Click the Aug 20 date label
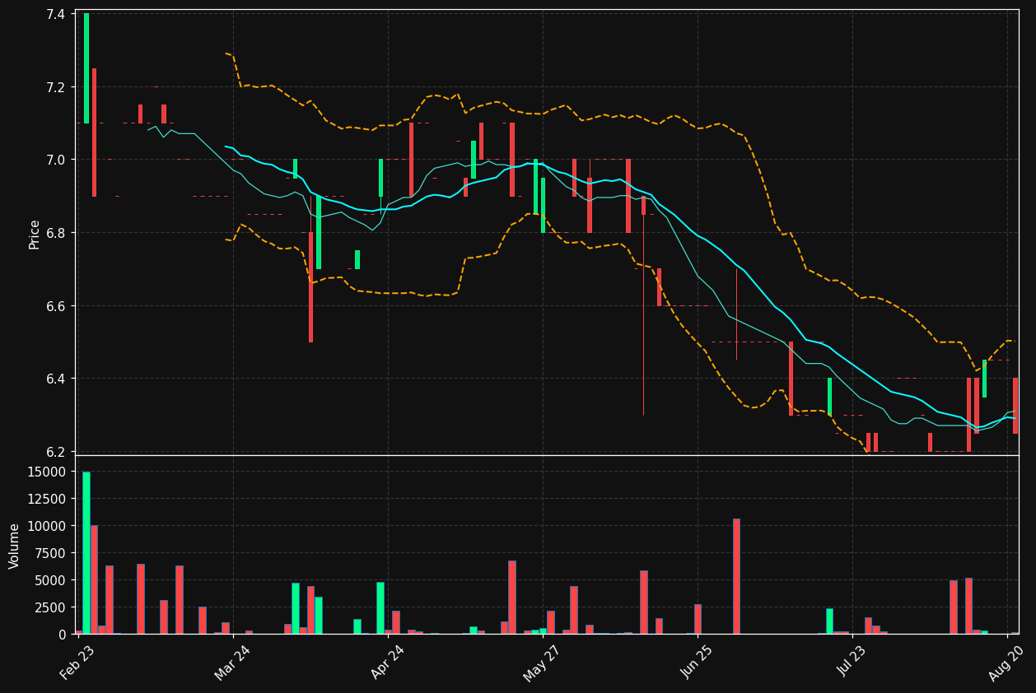The width and height of the screenshot is (1036, 693). click(x=1006, y=663)
